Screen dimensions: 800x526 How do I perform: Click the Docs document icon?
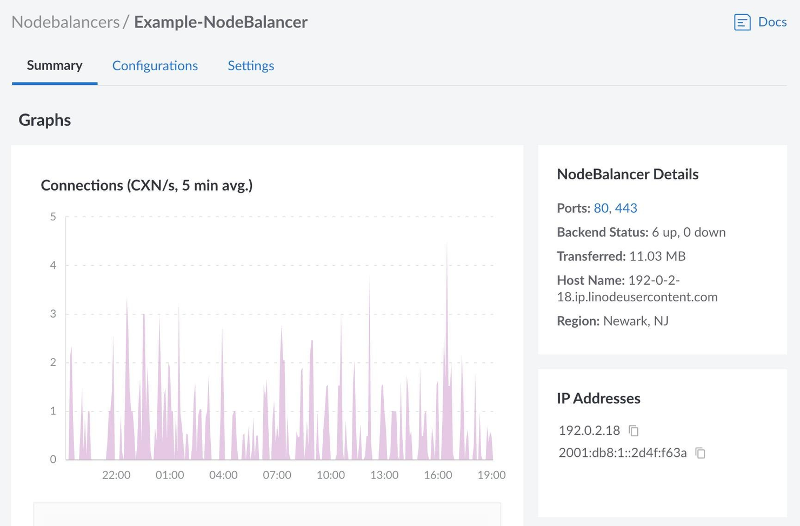743,22
